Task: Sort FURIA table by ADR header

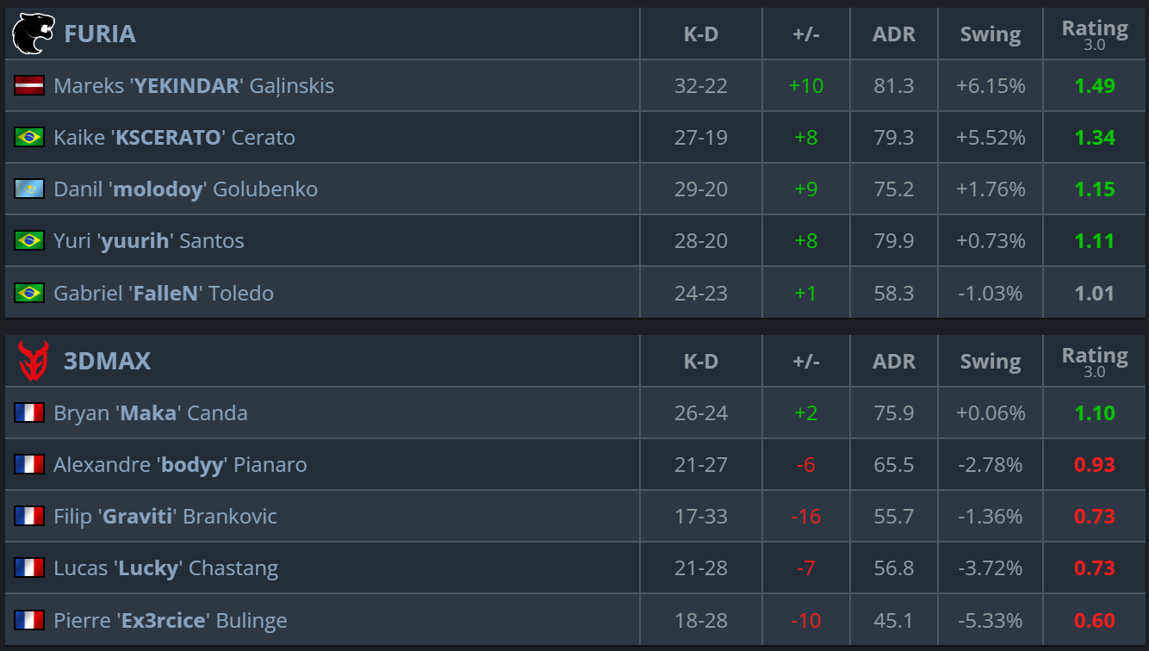Action: click(x=894, y=34)
